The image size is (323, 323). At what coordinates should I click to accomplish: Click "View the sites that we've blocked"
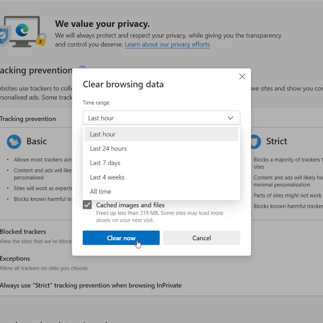click(x=35, y=241)
